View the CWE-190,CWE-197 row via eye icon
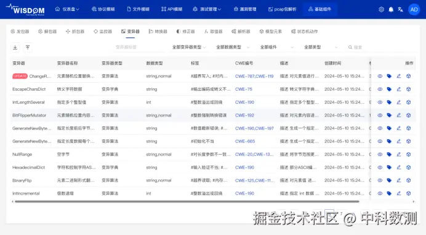 (x=380, y=128)
